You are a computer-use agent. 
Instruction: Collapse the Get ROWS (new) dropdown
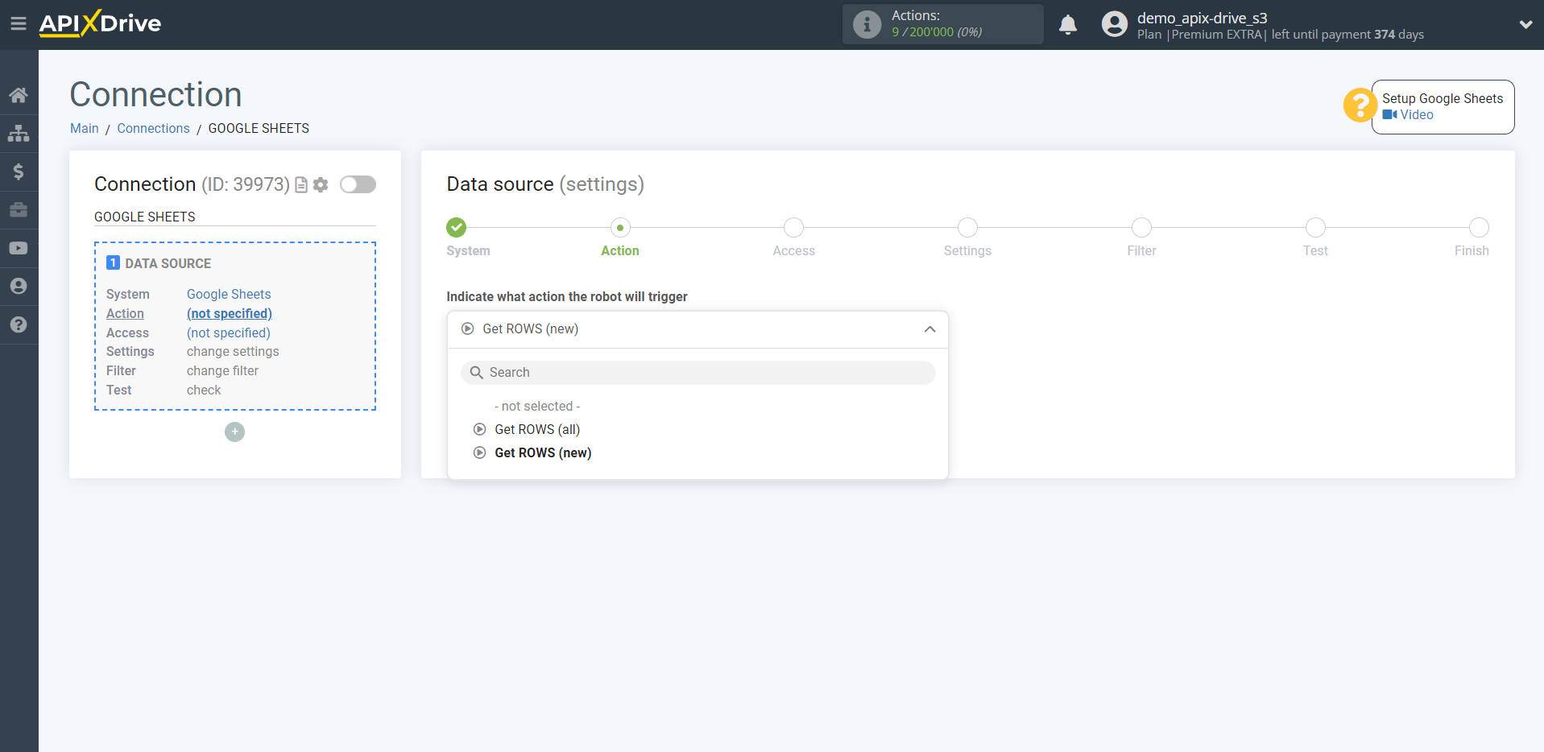(697, 329)
